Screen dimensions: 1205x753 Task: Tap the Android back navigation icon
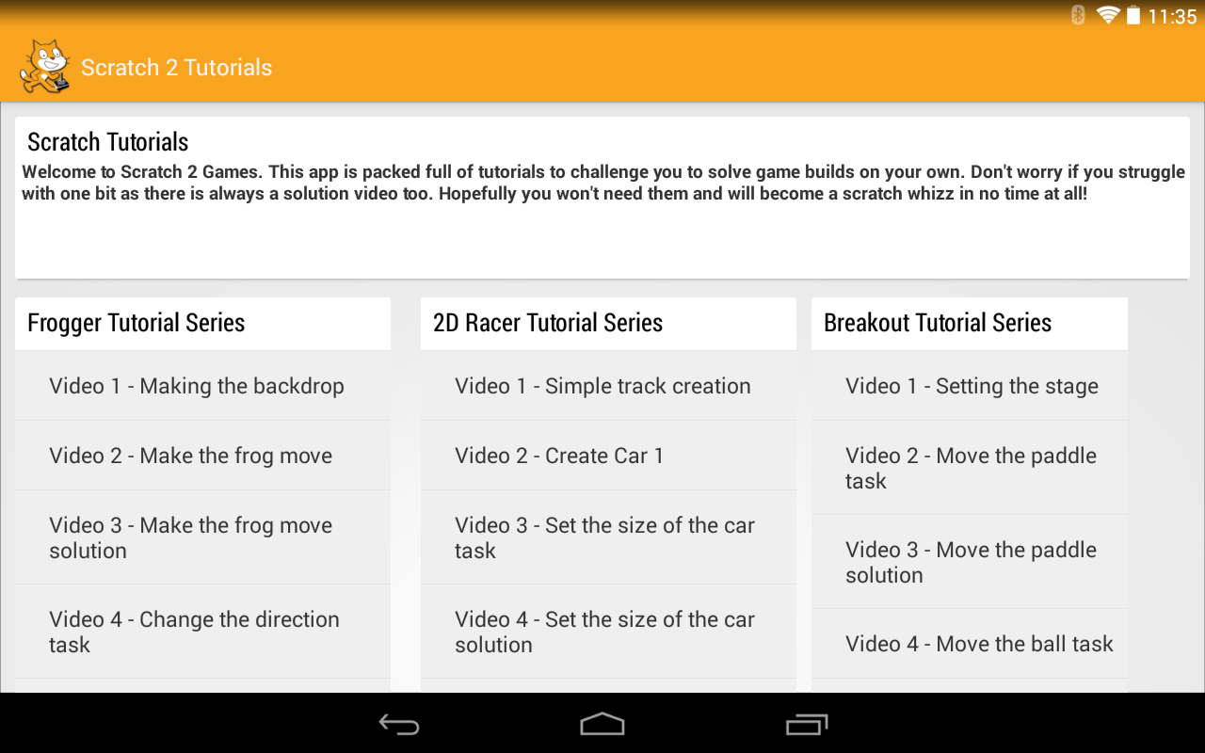(399, 724)
